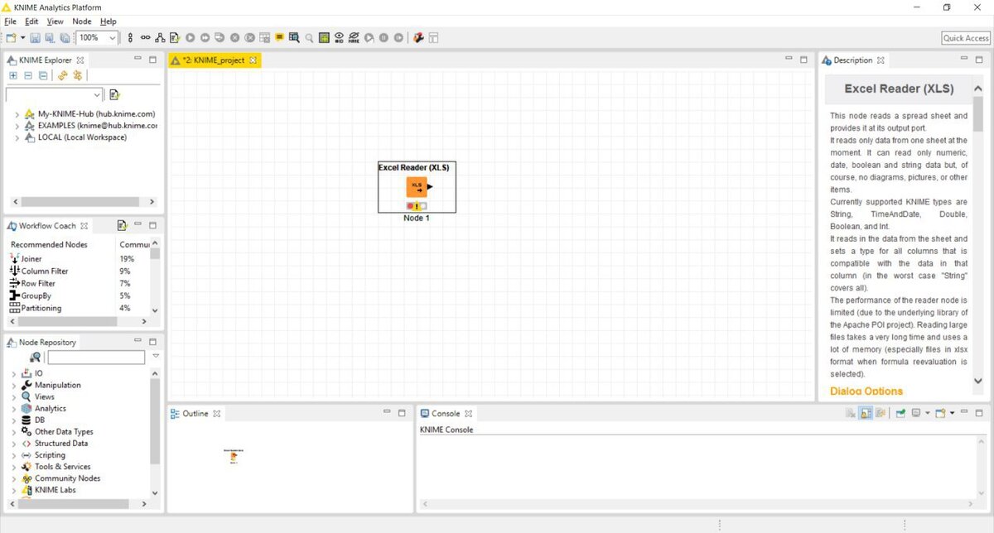This screenshot has width=994, height=533.
Task: Click the Save As toolbar icon
Action: [x=49, y=37]
